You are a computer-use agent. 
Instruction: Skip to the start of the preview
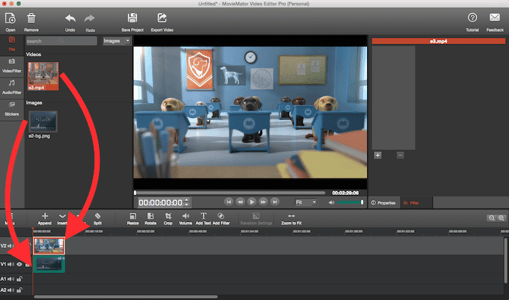229,202
